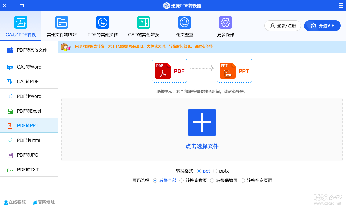Click the mascot megaphone notice icon
This screenshot has width=346, height=208.
click(65, 47)
